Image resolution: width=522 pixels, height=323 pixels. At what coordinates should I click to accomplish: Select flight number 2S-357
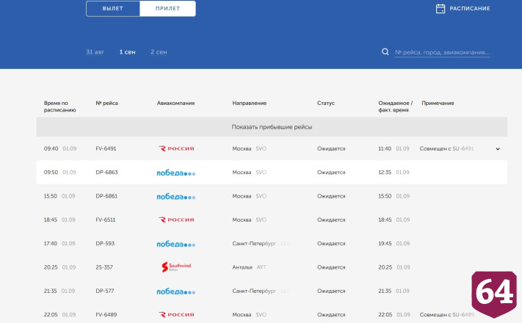coord(104,267)
